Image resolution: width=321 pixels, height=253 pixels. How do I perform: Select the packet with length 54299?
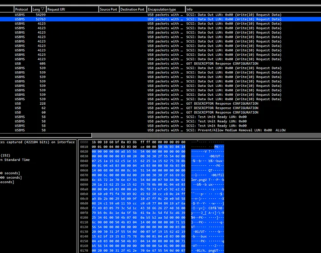(x=160, y=15)
